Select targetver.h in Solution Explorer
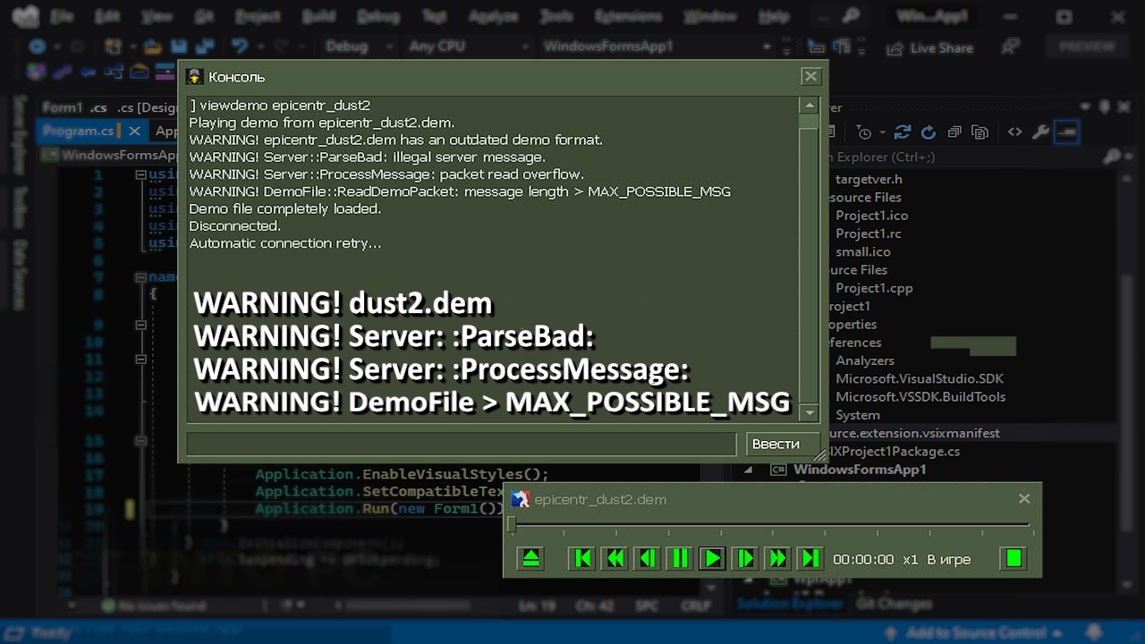This screenshot has height=644, width=1145. (x=869, y=179)
